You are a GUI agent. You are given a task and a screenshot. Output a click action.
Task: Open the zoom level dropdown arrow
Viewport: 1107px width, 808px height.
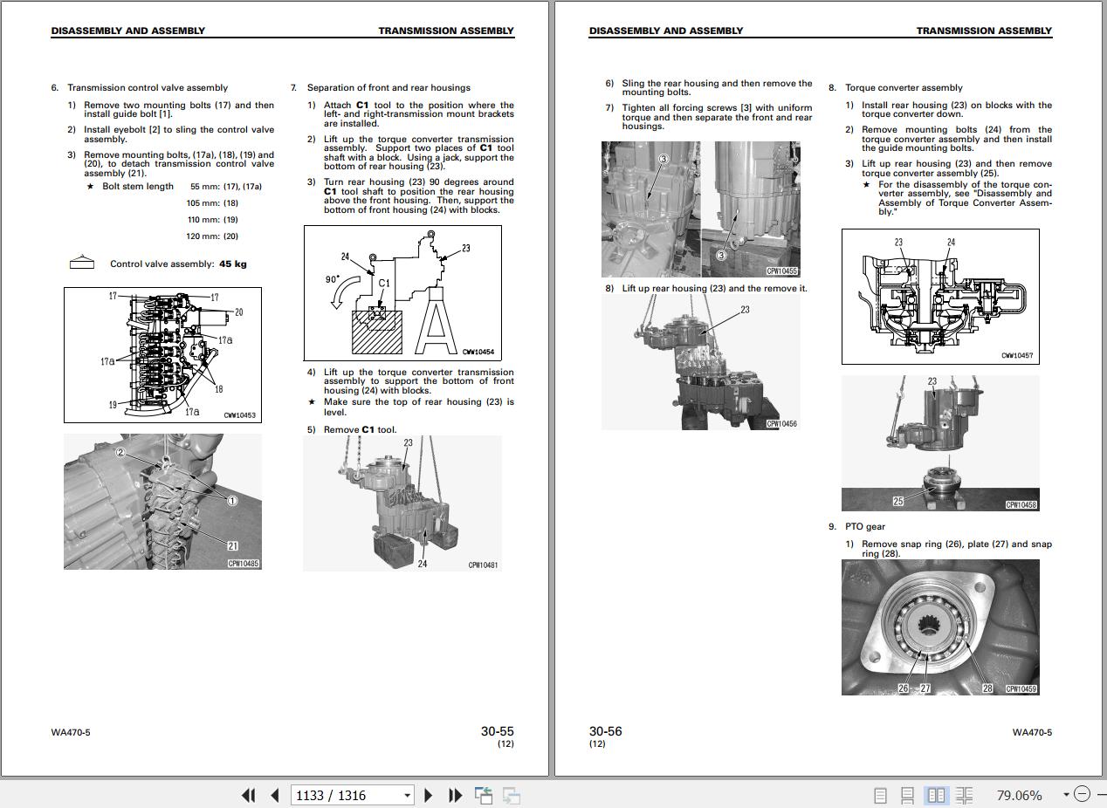click(1066, 795)
